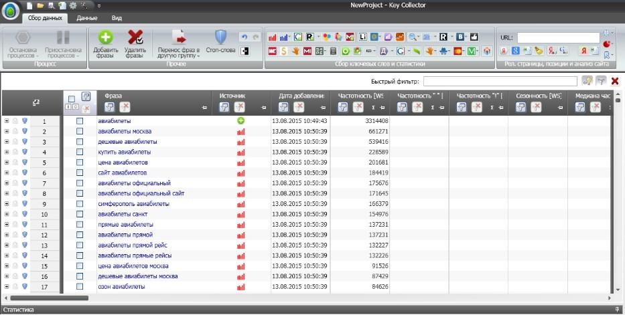625x315 pixels.
Task: Switch to the Данные ribbon tab
Action: pos(86,19)
